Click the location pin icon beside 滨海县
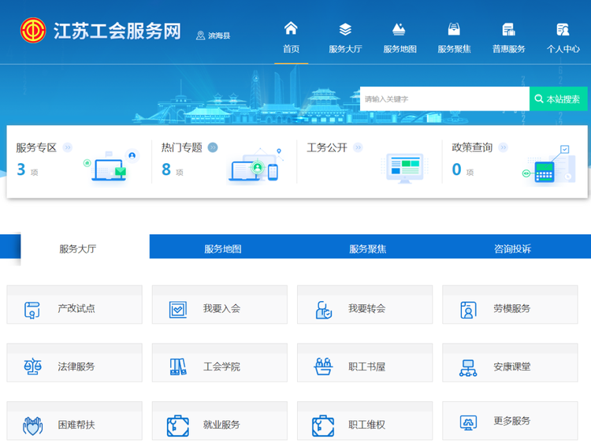 (200, 35)
